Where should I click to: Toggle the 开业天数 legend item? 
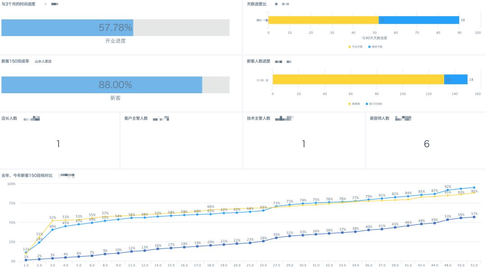(355, 47)
